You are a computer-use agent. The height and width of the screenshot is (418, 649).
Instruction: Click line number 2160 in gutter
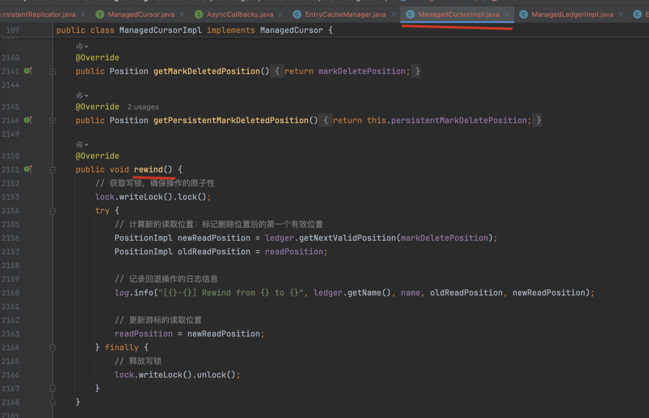coord(10,293)
